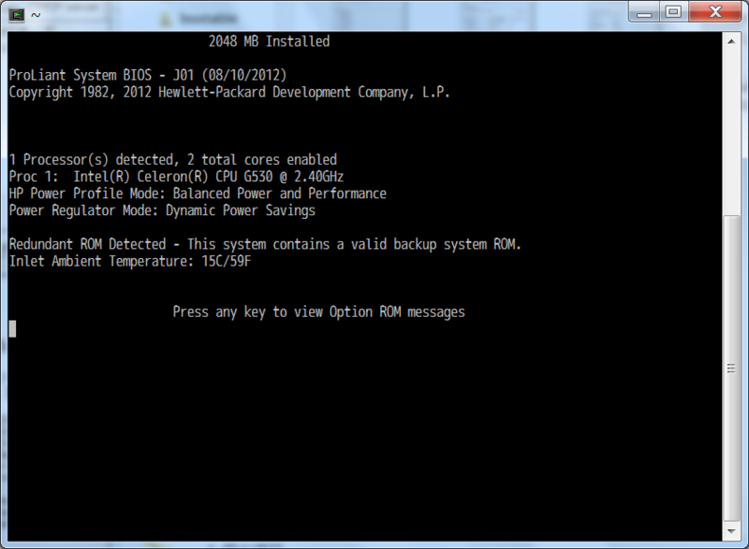Click 'Press any key to view Option ROM messages'
749x549 pixels.
coord(318,312)
